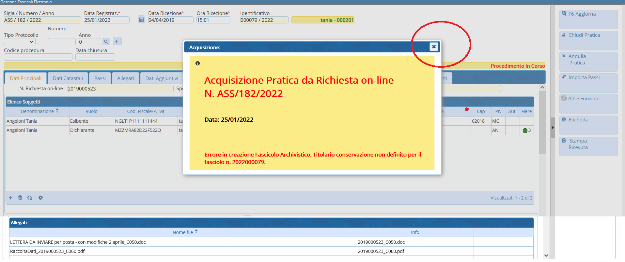Sort attachments by Nome file column
This screenshot has height=262, width=625.
[x=183, y=232]
